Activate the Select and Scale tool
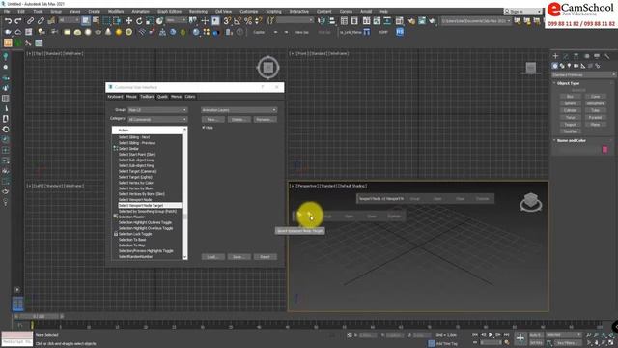 click(150, 21)
